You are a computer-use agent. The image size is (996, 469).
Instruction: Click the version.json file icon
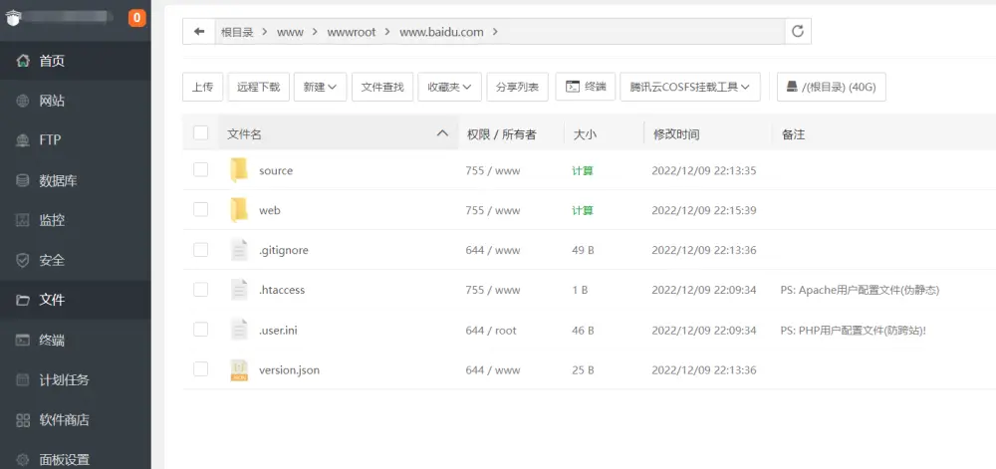click(239, 369)
